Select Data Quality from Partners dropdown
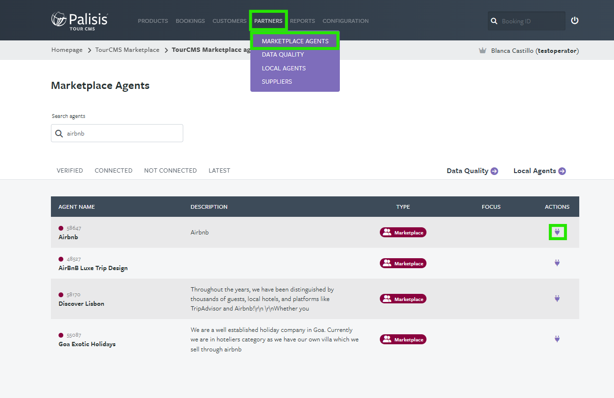Image resolution: width=614 pixels, height=398 pixels. tap(283, 55)
